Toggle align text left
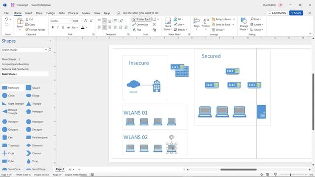Image resolution: width=315 pixels, height=177 pixels. point(99,28)
